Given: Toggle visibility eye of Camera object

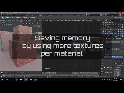Looking at the screenshot, I should point(120,33).
